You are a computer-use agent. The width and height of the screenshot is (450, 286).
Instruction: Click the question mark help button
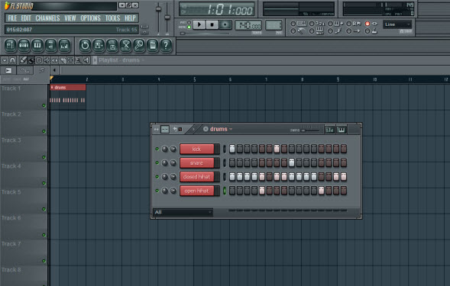click(166, 45)
